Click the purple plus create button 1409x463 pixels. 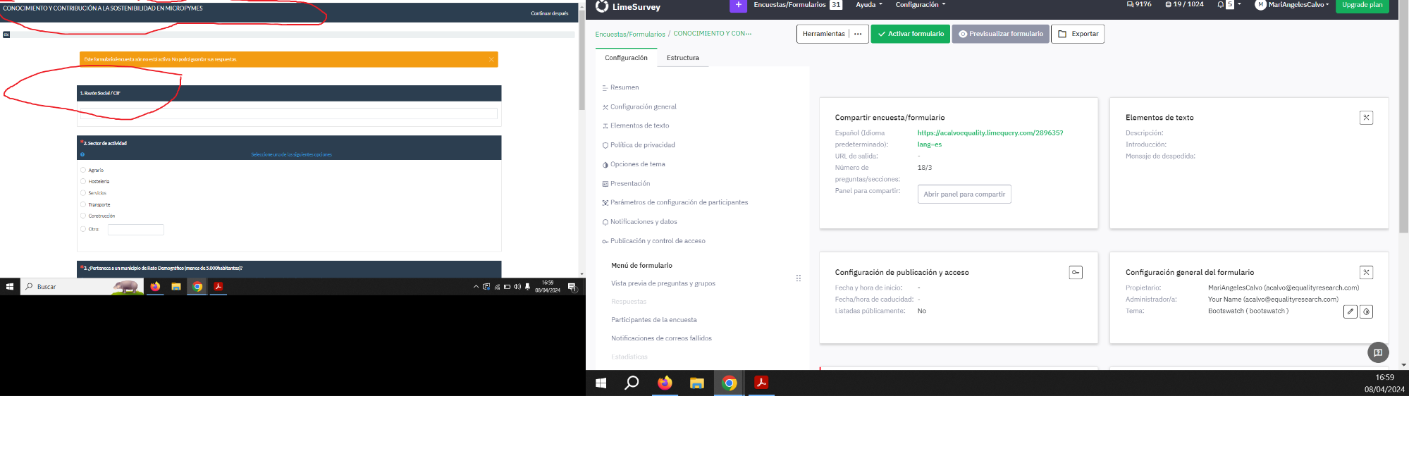click(737, 6)
